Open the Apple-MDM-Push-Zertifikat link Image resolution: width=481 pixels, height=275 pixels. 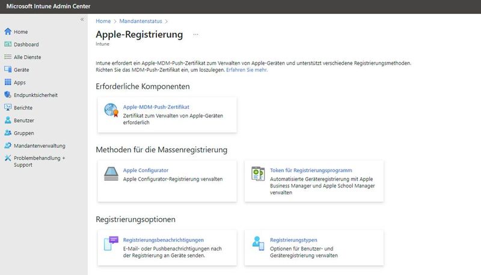(156, 107)
